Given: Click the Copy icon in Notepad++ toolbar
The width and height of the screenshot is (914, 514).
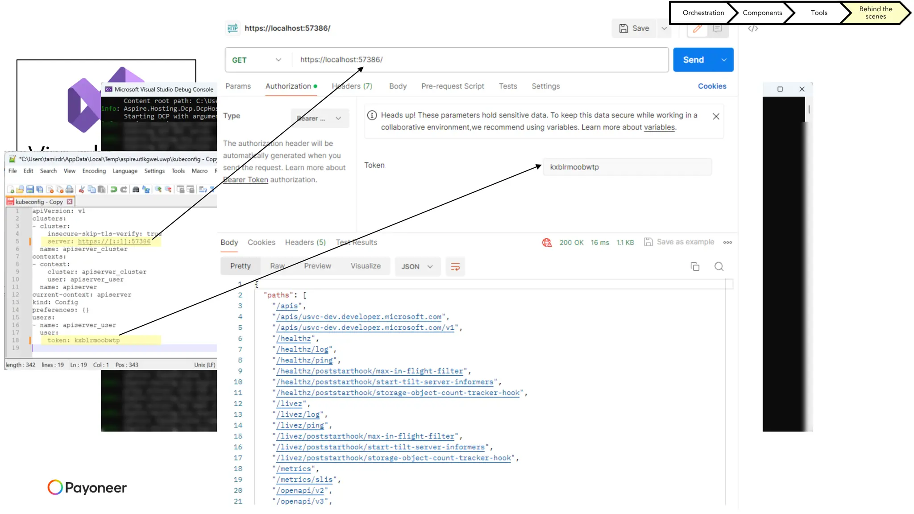Looking at the screenshot, I should [91, 190].
